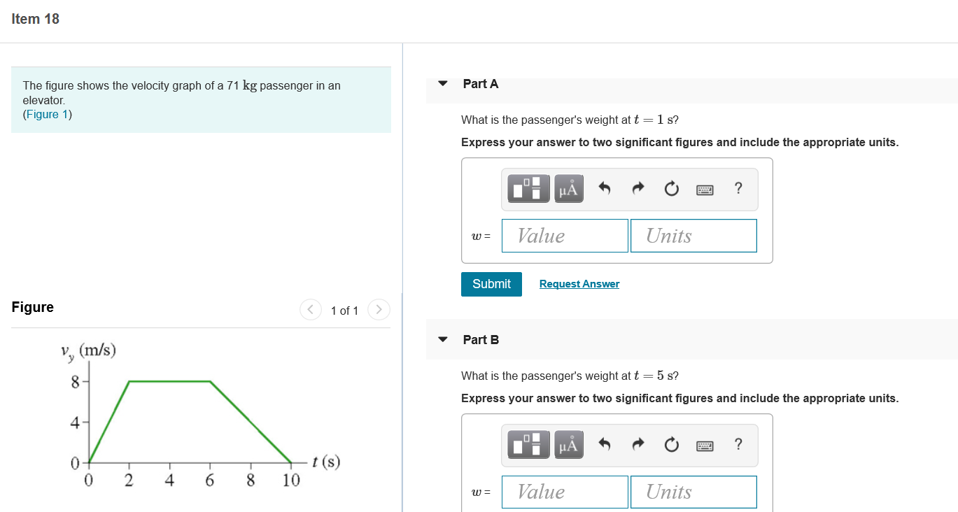Open keyboard shortcuts icon in Part A
The image size is (958, 512).
(x=705, y=189)
